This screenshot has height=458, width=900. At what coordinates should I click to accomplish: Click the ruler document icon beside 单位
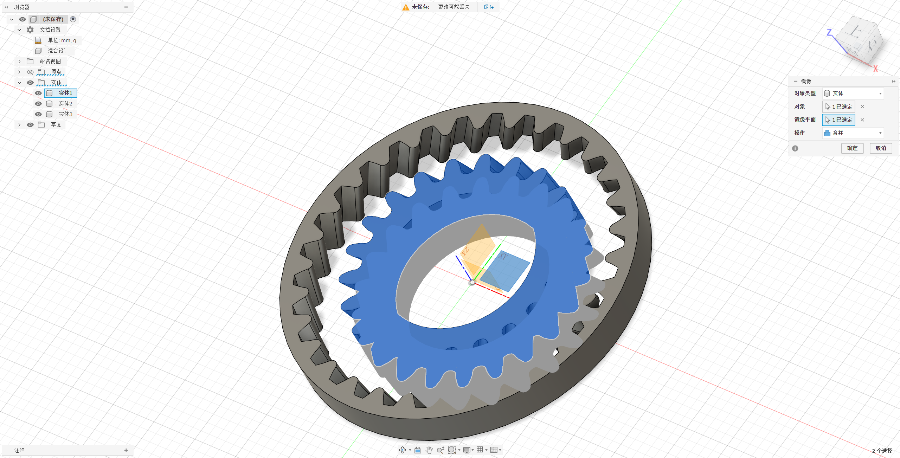click(x=38, y=40)
